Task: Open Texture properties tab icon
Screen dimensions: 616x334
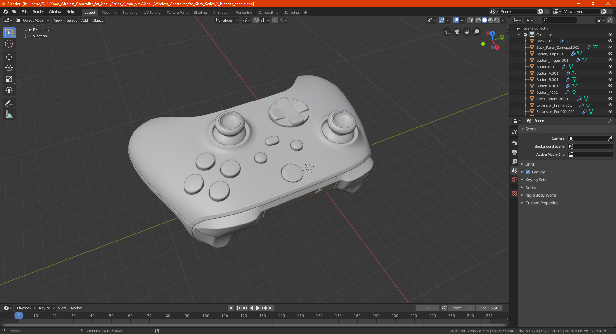Action: [514, 194]
